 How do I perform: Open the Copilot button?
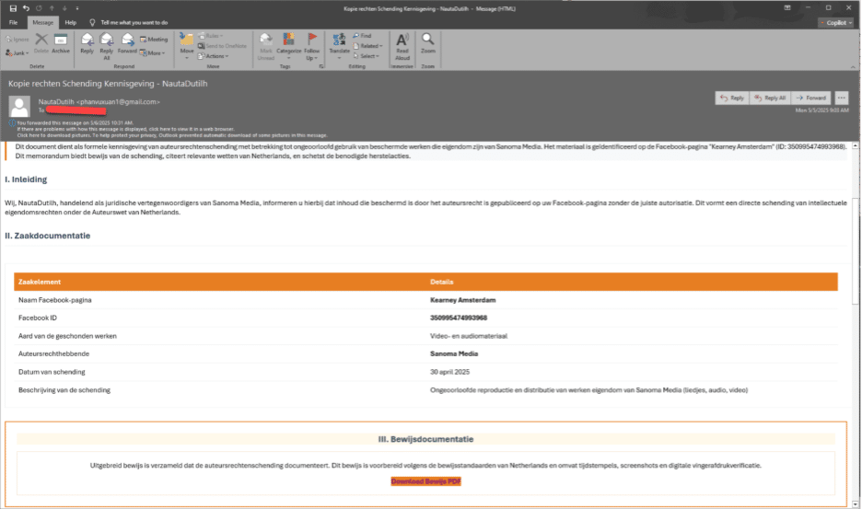(836, 22)
